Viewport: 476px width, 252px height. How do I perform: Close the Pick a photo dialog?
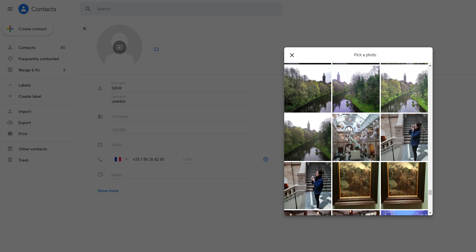coord(292,55)
